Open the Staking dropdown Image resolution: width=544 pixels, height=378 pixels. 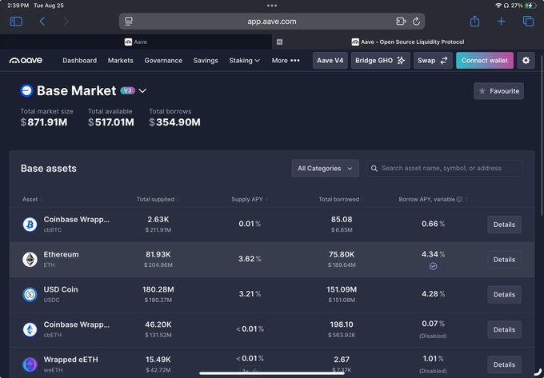click(244, 60)
